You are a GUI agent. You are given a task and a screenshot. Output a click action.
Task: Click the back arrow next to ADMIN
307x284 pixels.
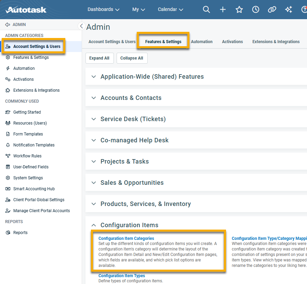[8, 25]
